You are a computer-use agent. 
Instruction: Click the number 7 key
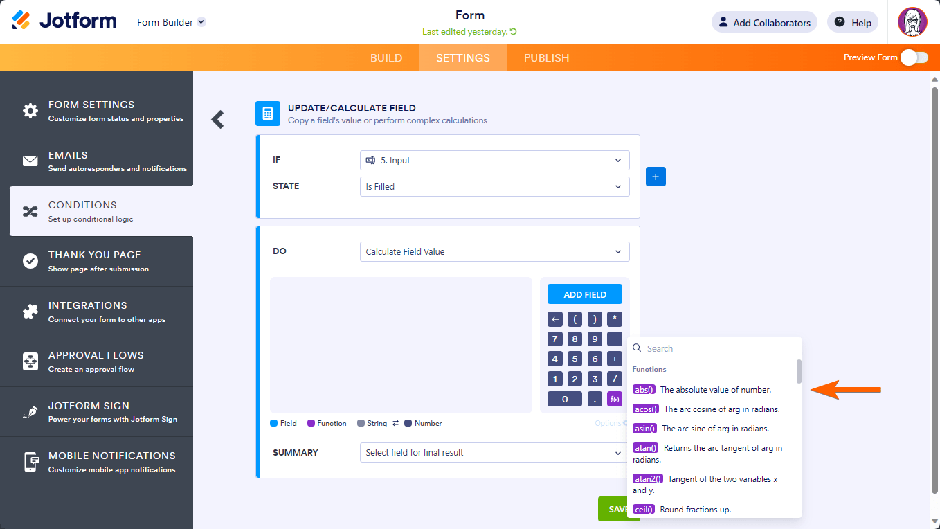[555, 339]
